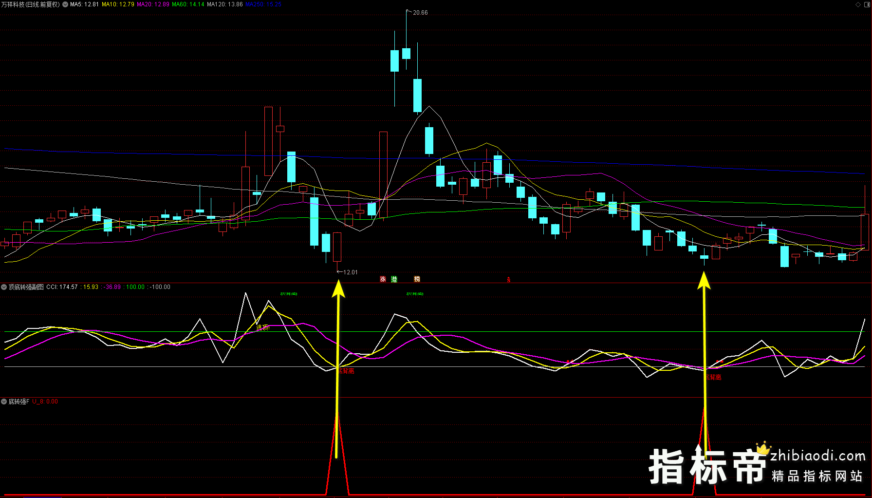
Task: Click the brown 榜 event marker
Action: pos(417,279)
